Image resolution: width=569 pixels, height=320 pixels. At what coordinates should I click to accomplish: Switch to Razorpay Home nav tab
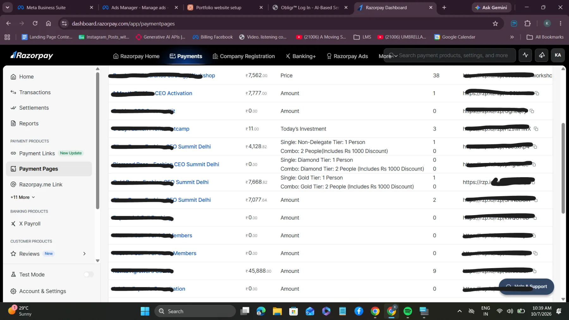click(136, 56)
